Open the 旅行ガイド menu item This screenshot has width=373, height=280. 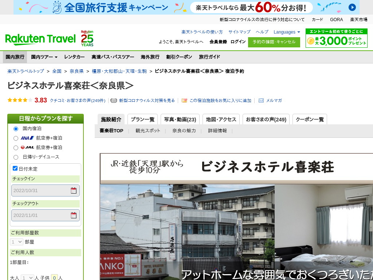[209, 57]
